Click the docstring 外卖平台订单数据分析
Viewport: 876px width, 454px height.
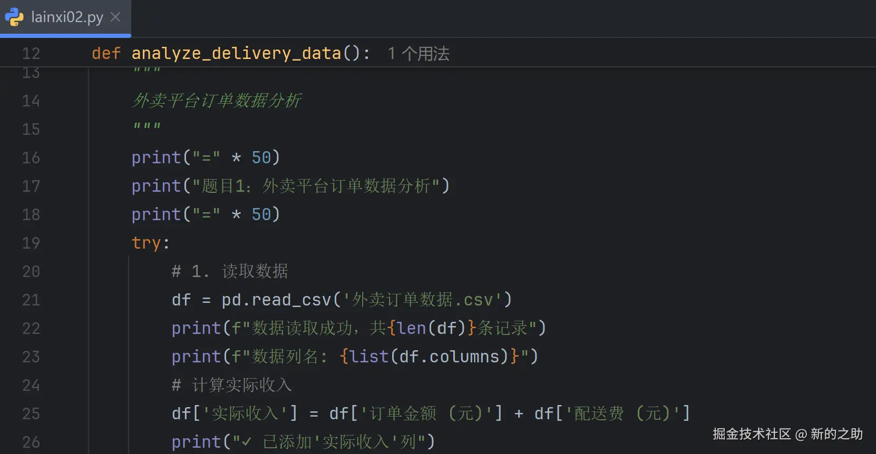coord(216,101)
